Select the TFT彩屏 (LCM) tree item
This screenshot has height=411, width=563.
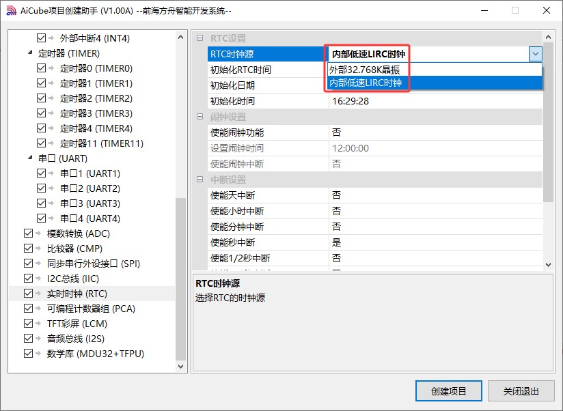point(77,324)
